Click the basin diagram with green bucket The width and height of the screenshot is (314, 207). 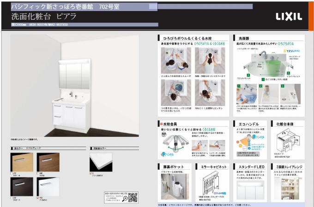[269, 65]
